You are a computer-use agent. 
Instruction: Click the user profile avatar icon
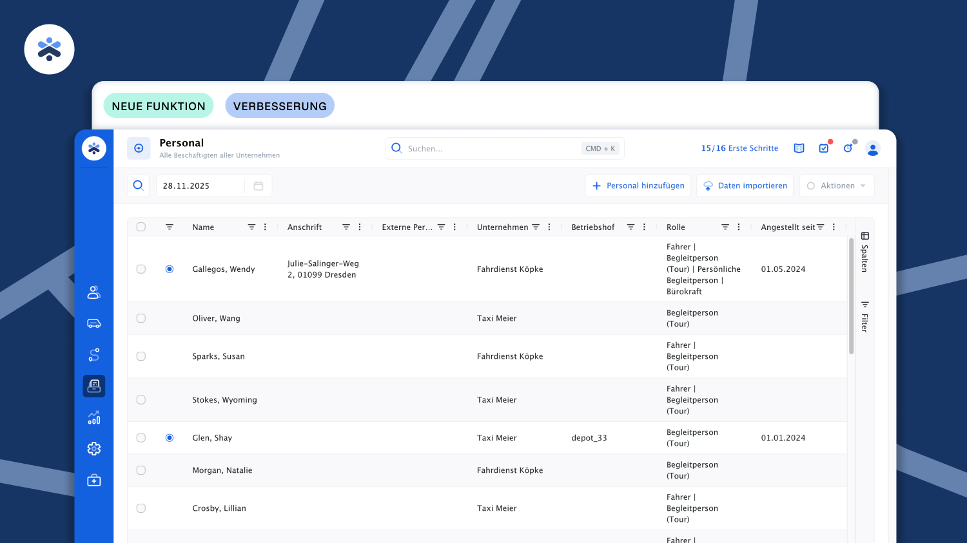point(873,149)
